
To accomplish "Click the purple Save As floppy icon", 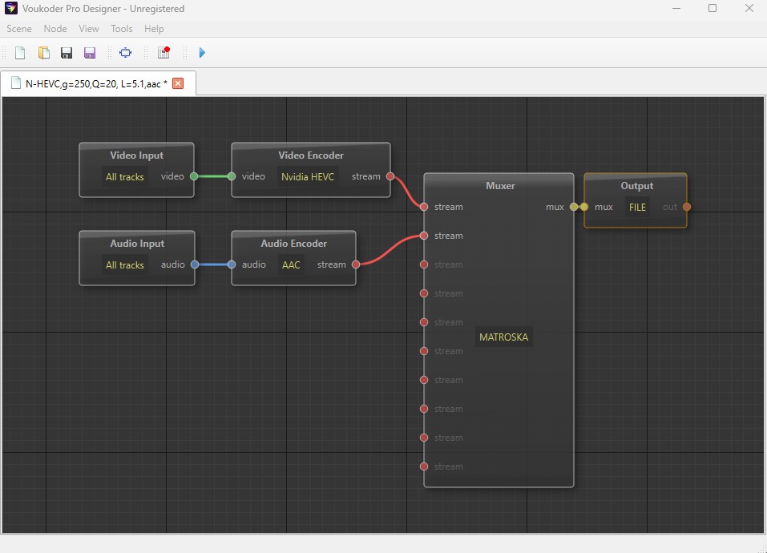I will click(90, 53).
